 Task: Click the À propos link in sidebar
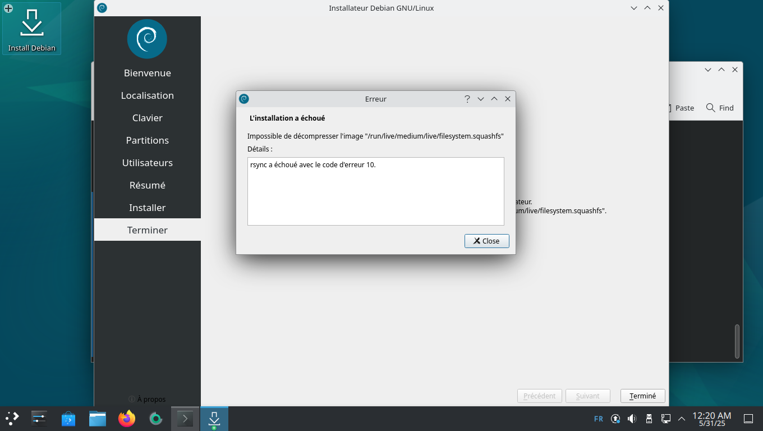147,399
